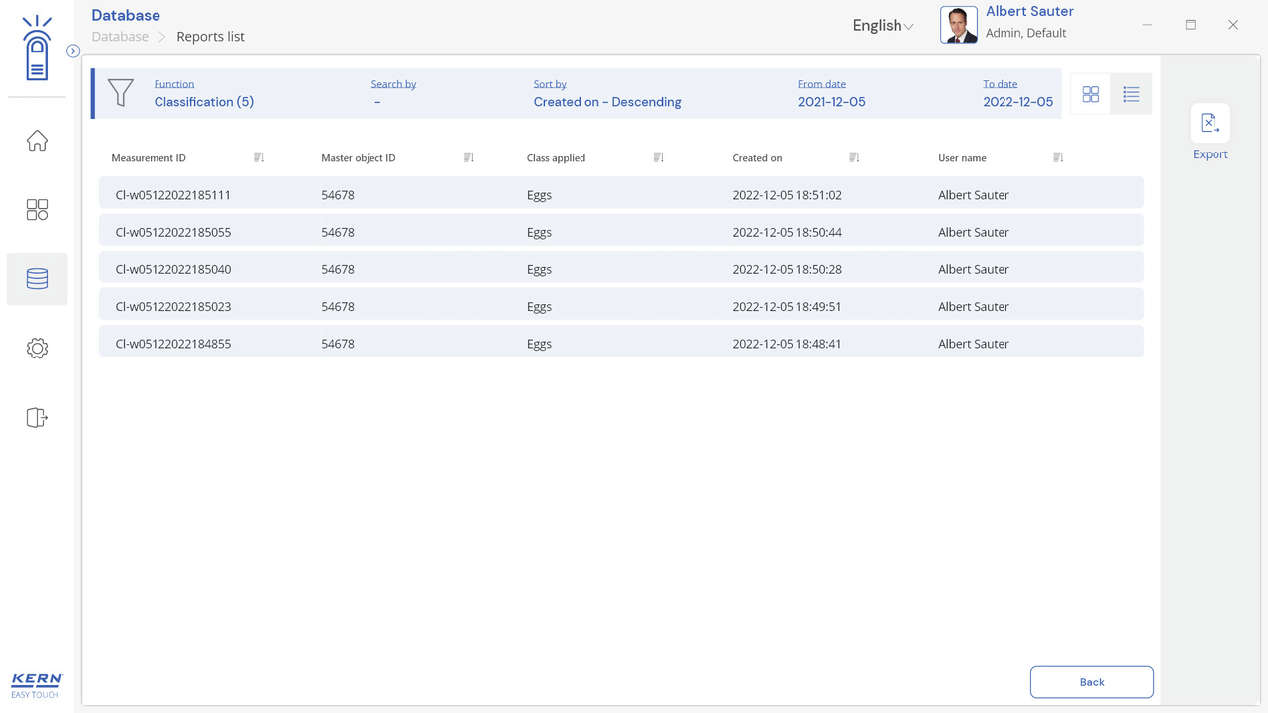Open the Home page from sidebar
1268x713 pixels.
coord(37,141)
